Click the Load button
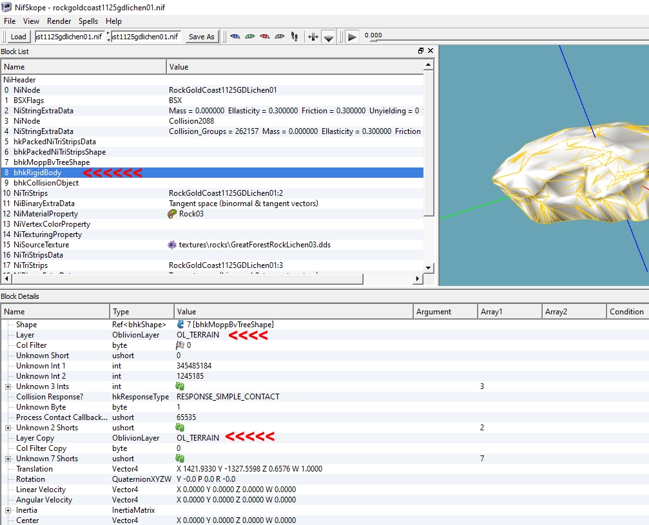649x525 pixels. (19, 37)
